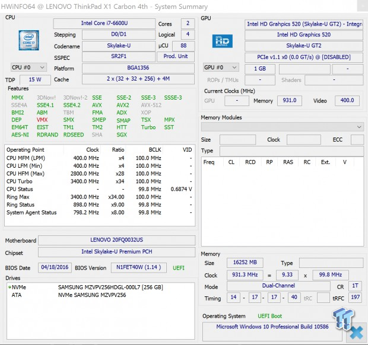368x345 pixels.
Task: Click the Intel Skylake-U Premium PCH chipset field
Action: (117, 252)
